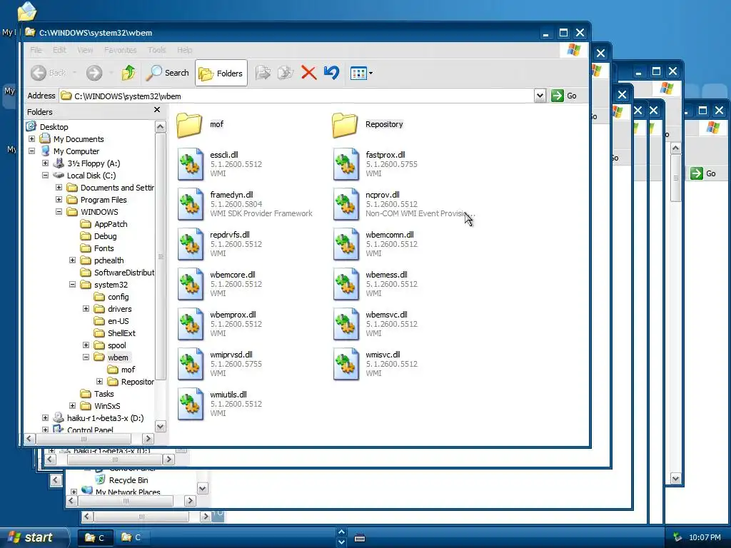The image size is (731, 548).
Task: Close the Folders side pane
Action: pyautogui.click(x=157, y=110)
